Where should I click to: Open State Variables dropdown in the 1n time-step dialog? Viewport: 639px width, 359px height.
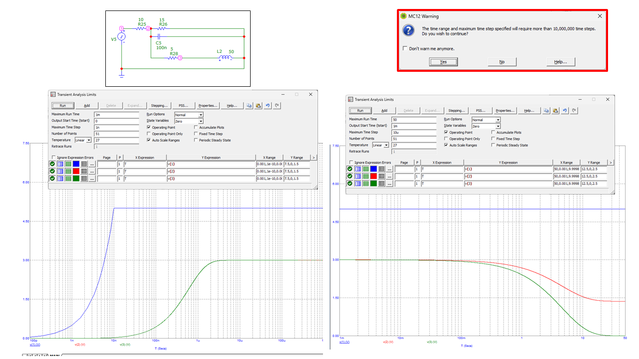click(201, 121)
